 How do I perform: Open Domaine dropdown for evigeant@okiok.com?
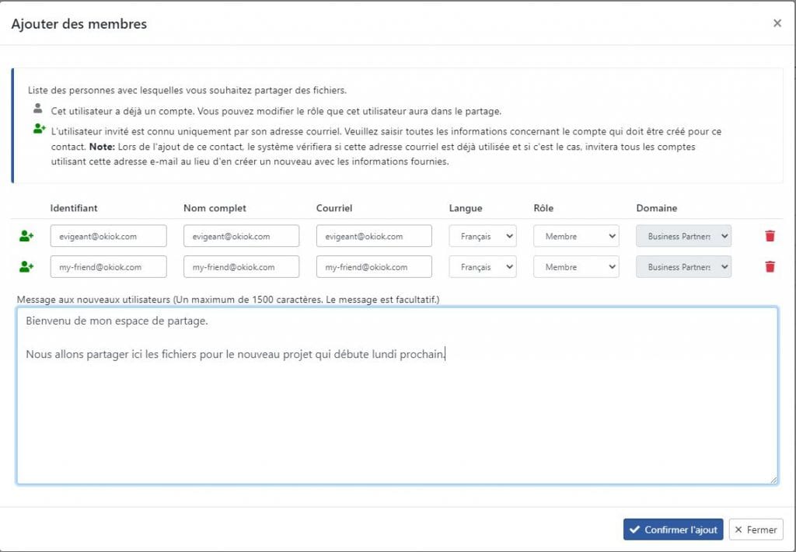click(x=683, y=236)
